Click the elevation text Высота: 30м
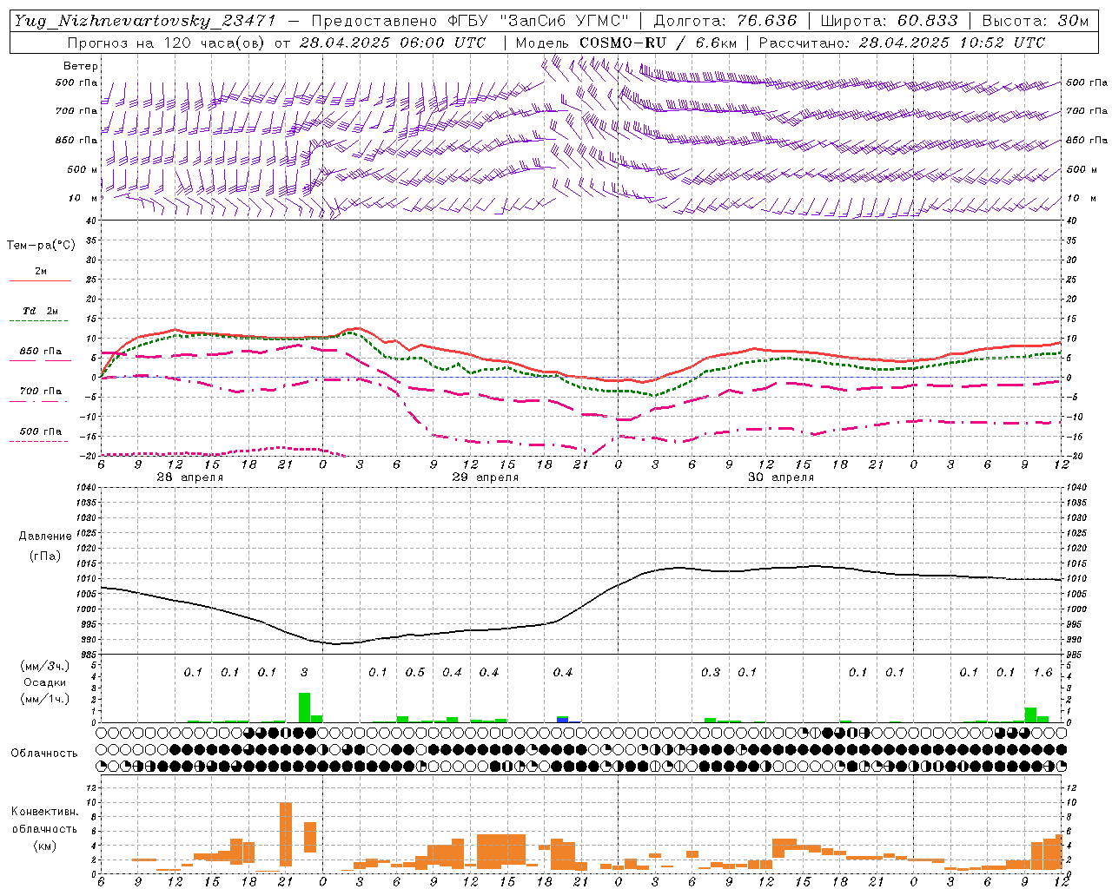This screenshot has width=1112, height=889. [1035, 21]
